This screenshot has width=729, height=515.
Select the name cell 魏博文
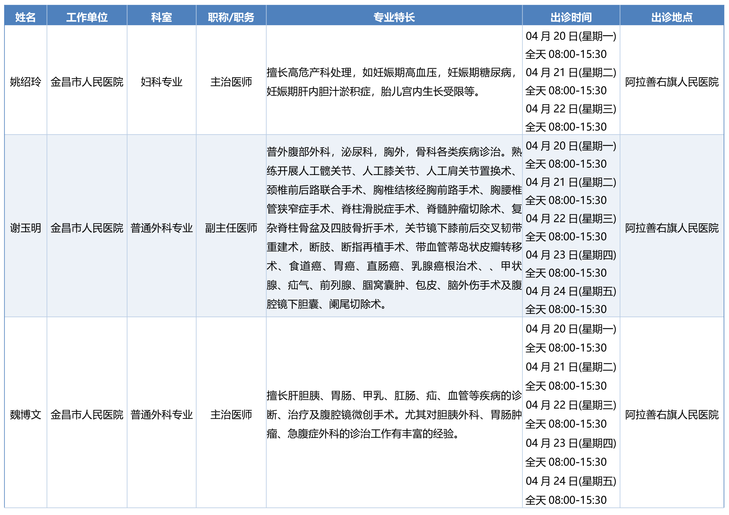25,414
